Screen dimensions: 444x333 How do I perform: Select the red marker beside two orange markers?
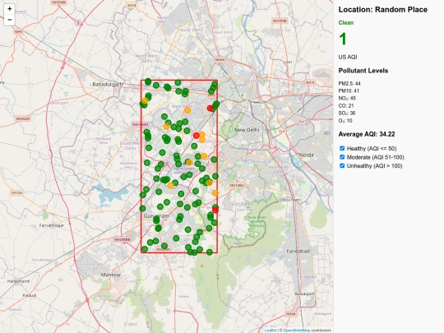click(x=197, y=136)
